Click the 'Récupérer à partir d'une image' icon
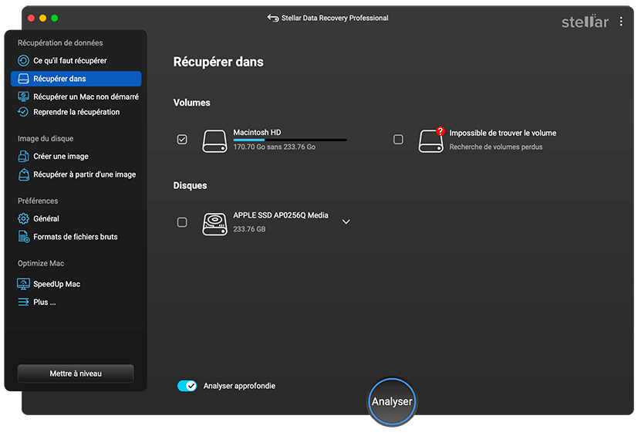This screenshot has height=436, width=641. click(24, 174)
